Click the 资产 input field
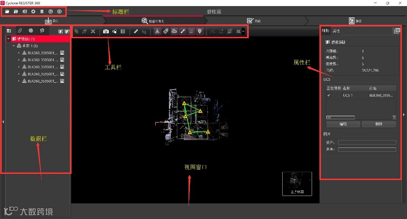Screen dimensions: 407x219 point(367,142)
